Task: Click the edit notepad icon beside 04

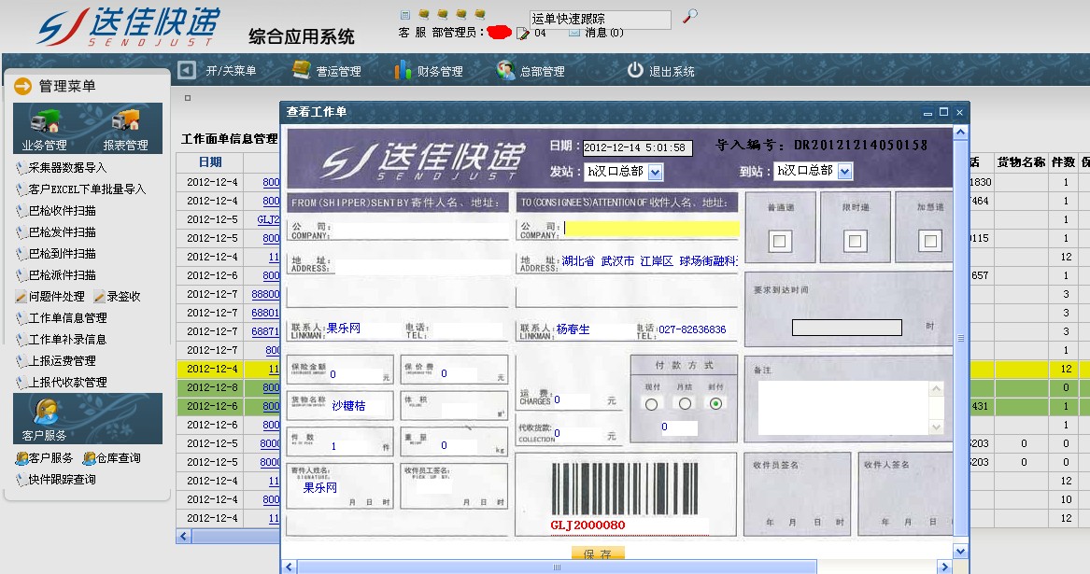Action: click(x=523, y=34)
